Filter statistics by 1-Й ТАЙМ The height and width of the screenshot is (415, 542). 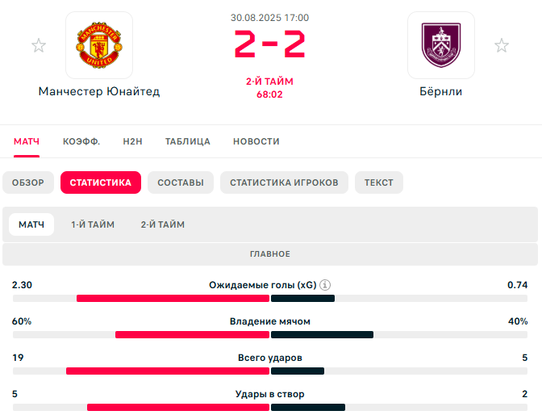[x=93, y=224]
